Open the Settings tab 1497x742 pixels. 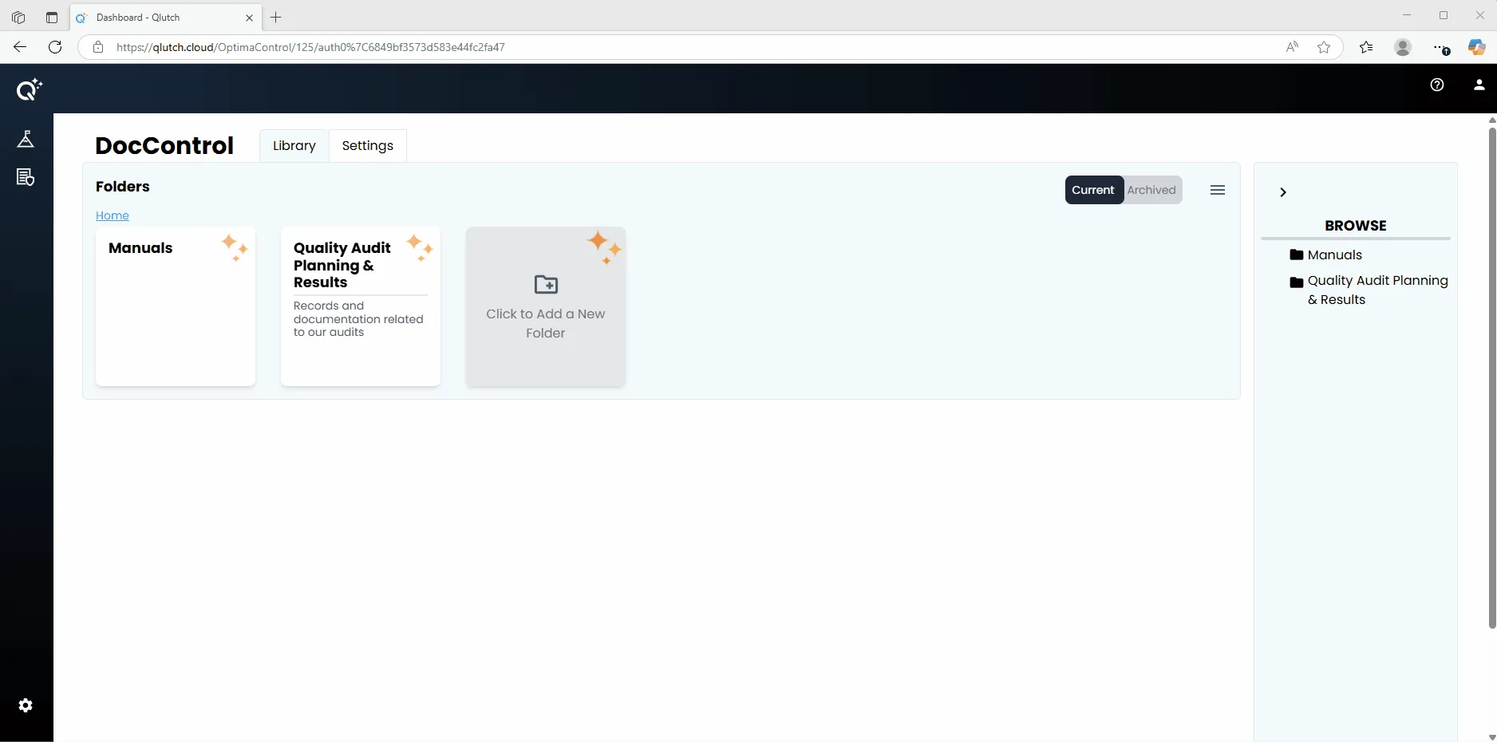pyautogui.click(x=368, y=146)
